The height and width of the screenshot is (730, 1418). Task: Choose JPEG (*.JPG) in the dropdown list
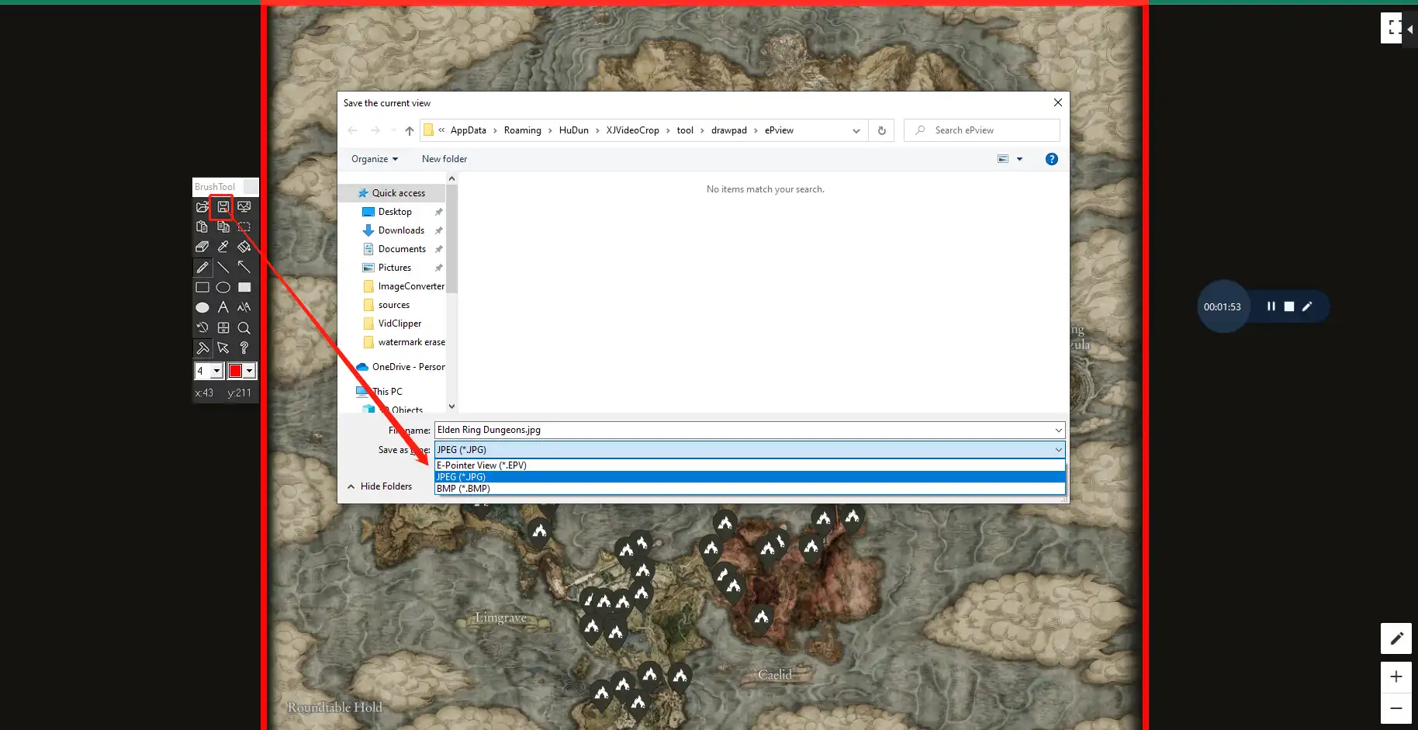[749, 477]
